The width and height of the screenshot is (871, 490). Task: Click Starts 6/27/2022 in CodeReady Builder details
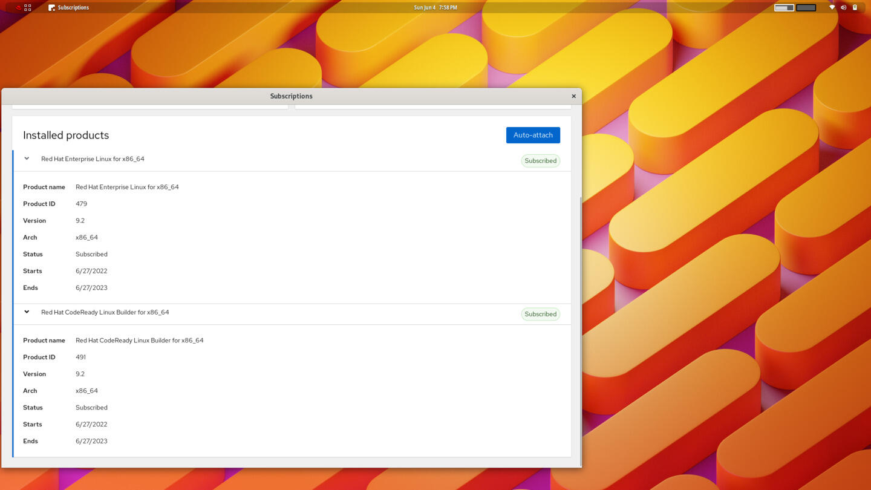91,424
